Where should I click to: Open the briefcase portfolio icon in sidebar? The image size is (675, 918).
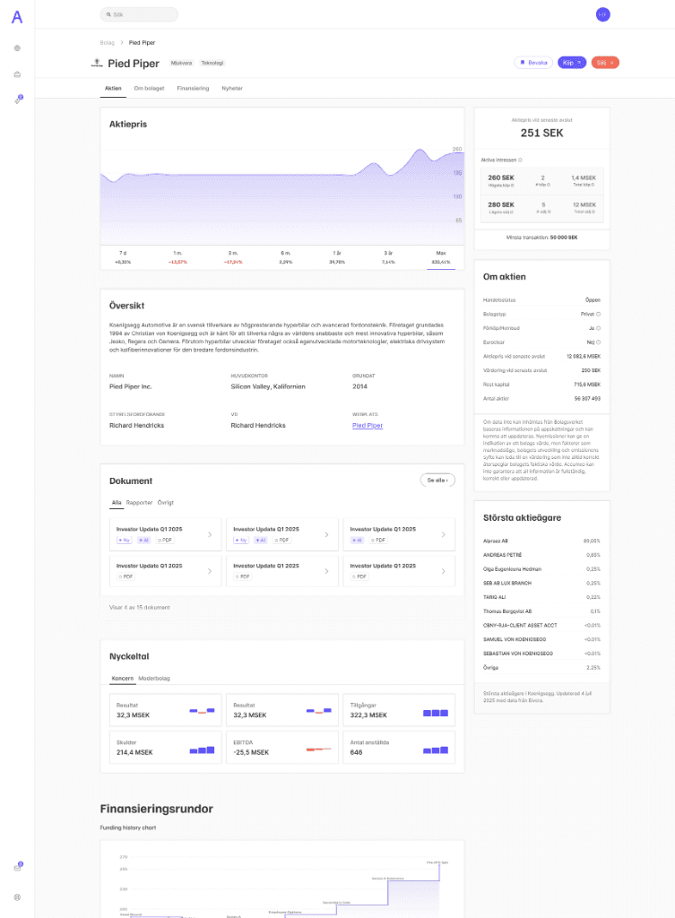[17, 74]
